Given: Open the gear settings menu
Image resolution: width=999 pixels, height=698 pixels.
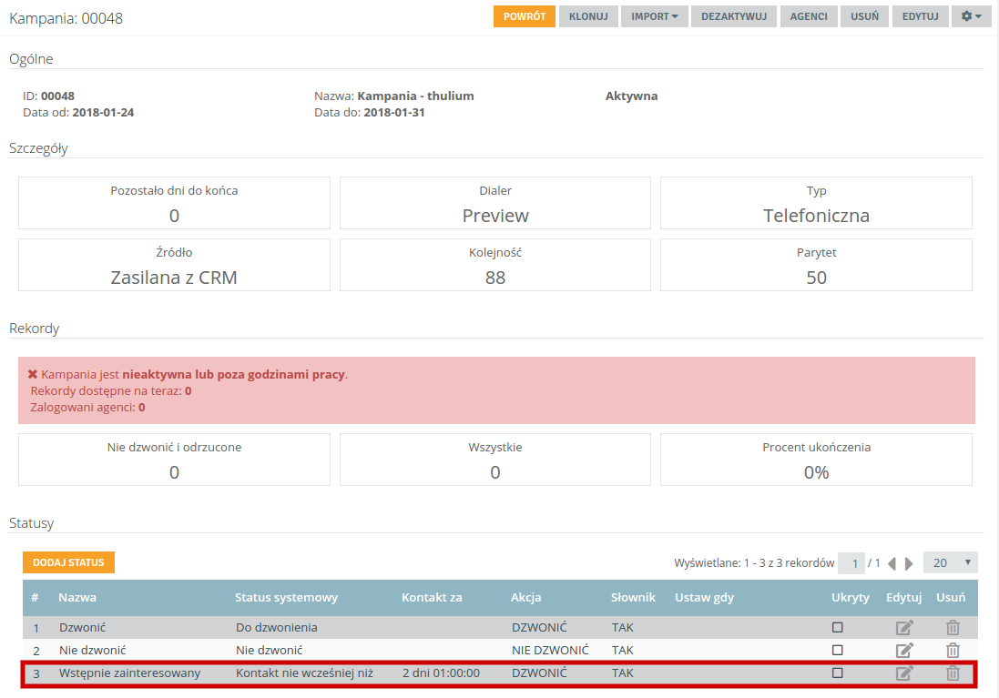Looking at the screenshot, I should 971,16.
